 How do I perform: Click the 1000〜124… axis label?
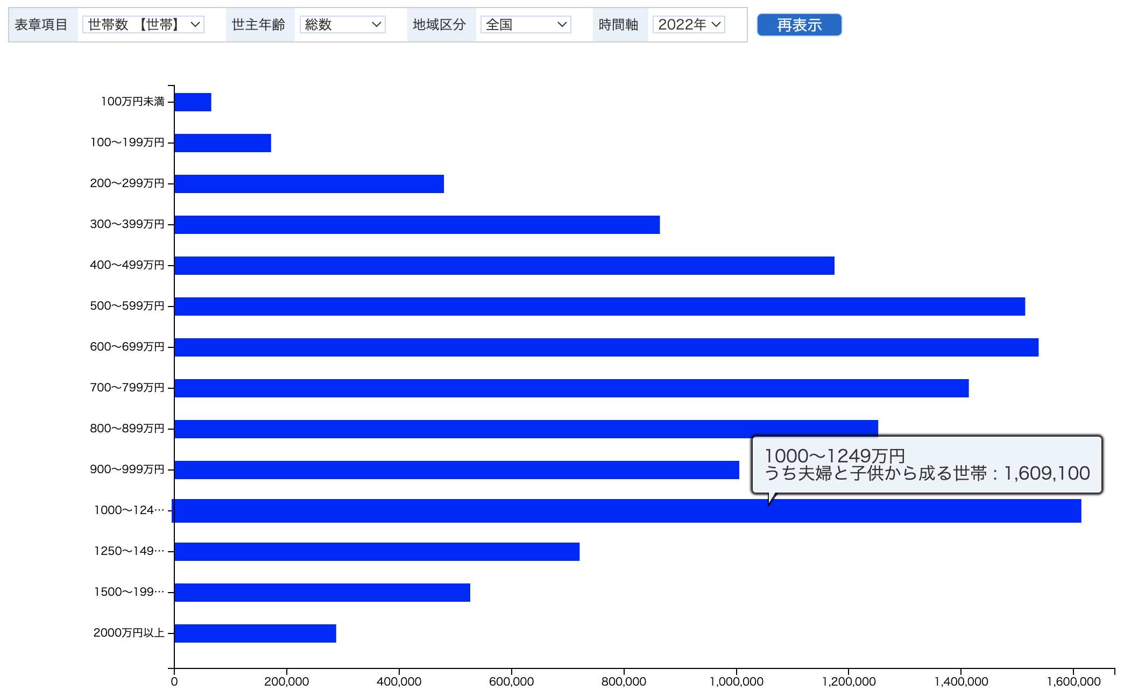[129, 510]
